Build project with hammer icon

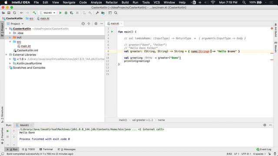(x=34, y=13)
